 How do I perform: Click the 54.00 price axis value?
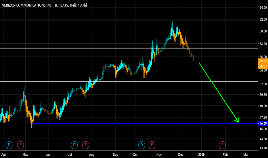(x=263, y=70)
